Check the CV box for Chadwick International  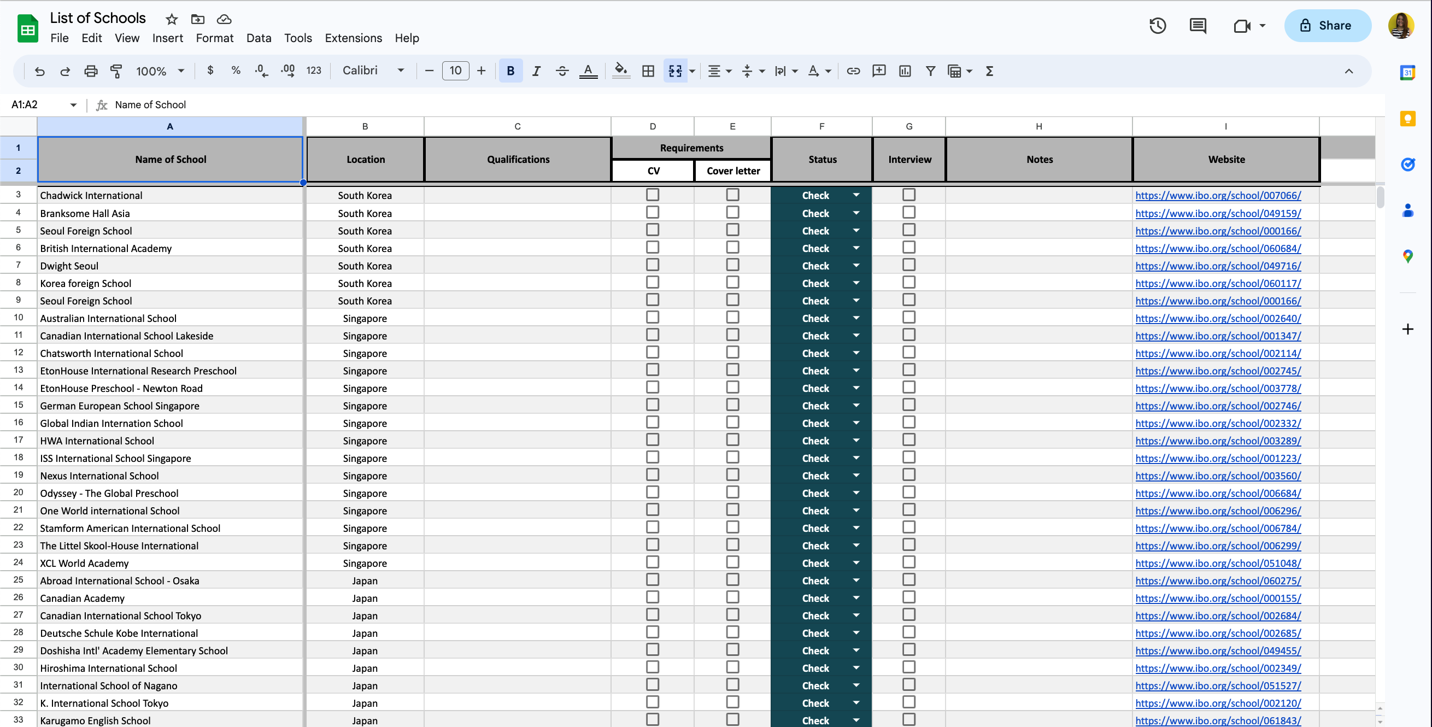(x=653, y=195)
